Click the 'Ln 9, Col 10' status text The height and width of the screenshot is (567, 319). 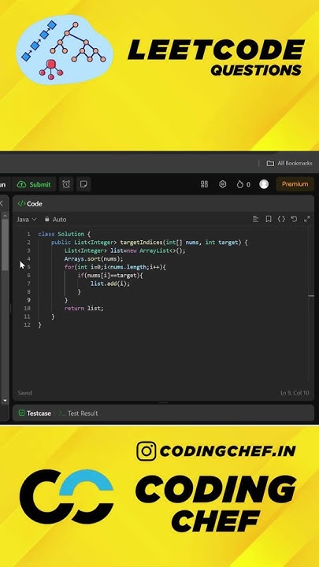[295, 393]
